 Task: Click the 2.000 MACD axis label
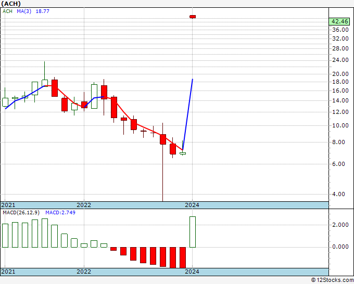340,225
